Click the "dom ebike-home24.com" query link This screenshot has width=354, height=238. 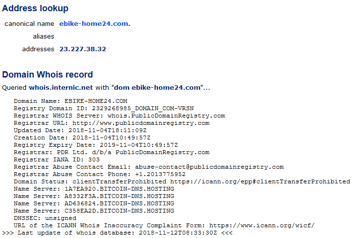pyautogui.click(x=157, y=87)
